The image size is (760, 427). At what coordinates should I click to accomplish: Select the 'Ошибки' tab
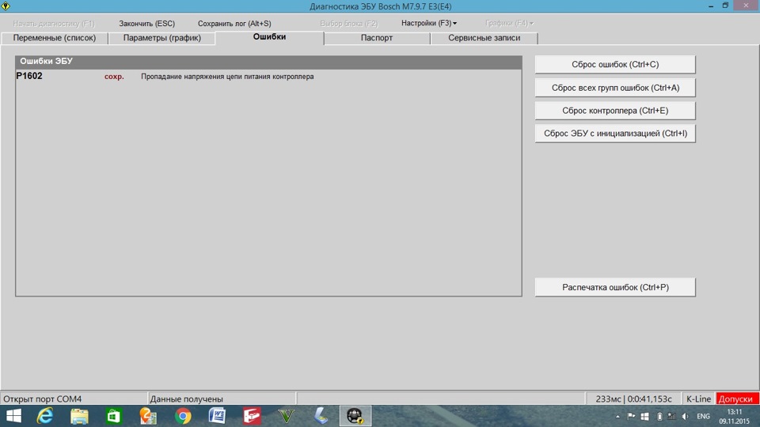(x=269, y=37)
